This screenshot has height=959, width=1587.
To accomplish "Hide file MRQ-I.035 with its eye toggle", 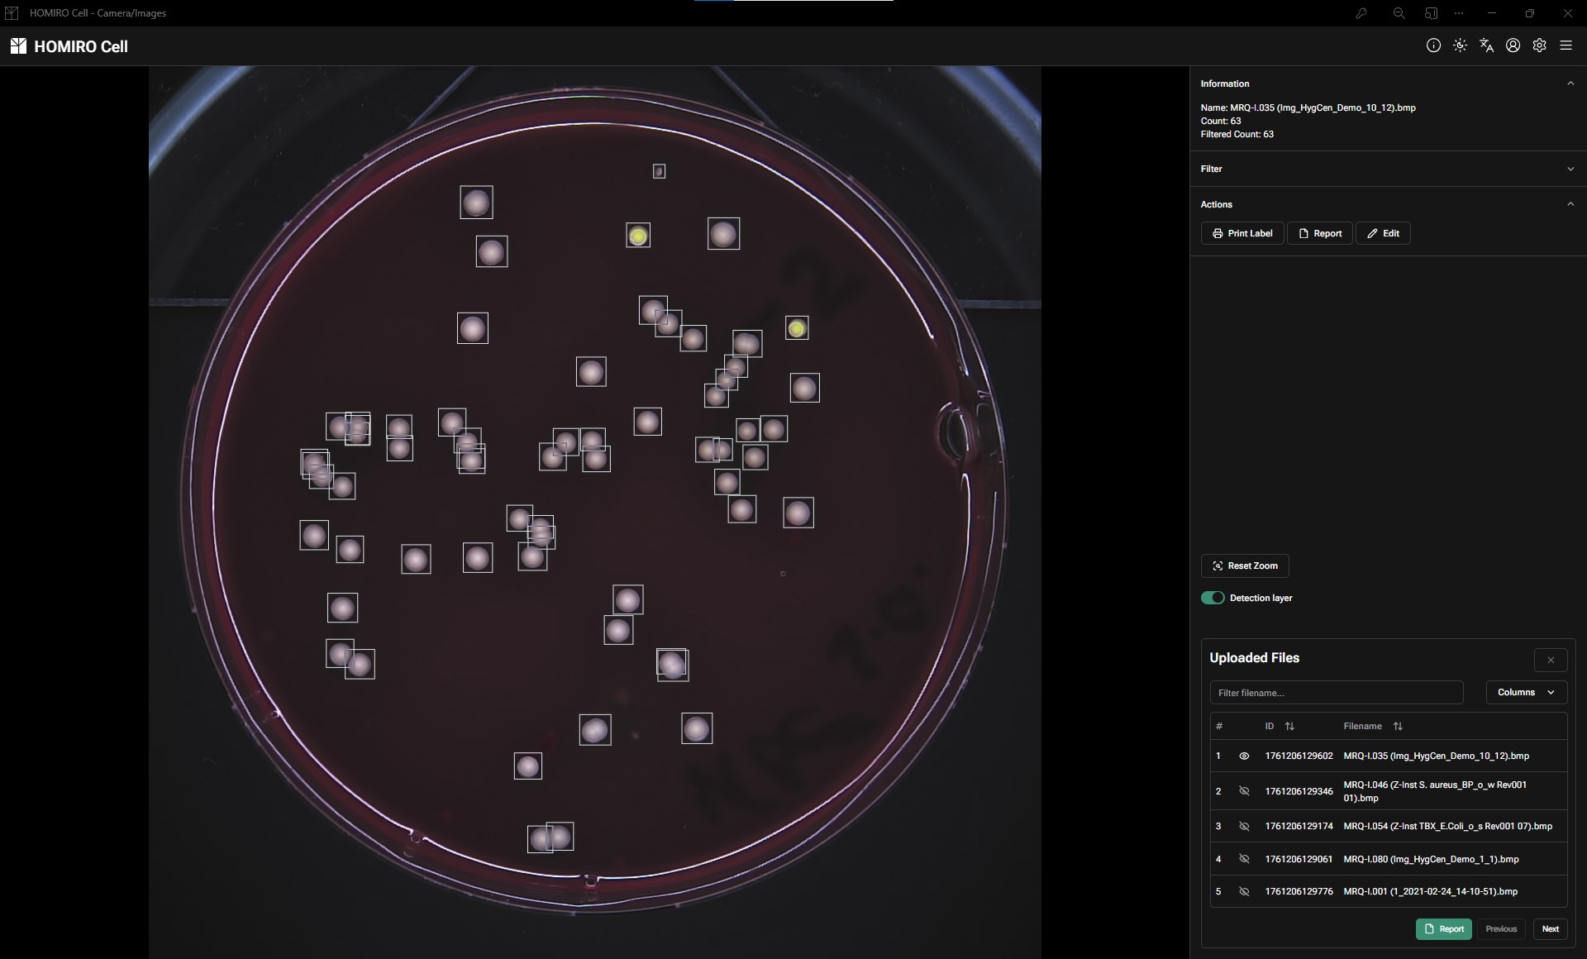I will (1245, 755).
